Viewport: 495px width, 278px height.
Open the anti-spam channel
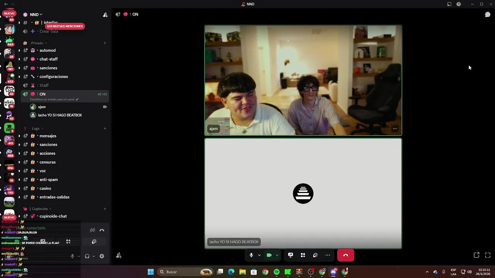[49, 180]
